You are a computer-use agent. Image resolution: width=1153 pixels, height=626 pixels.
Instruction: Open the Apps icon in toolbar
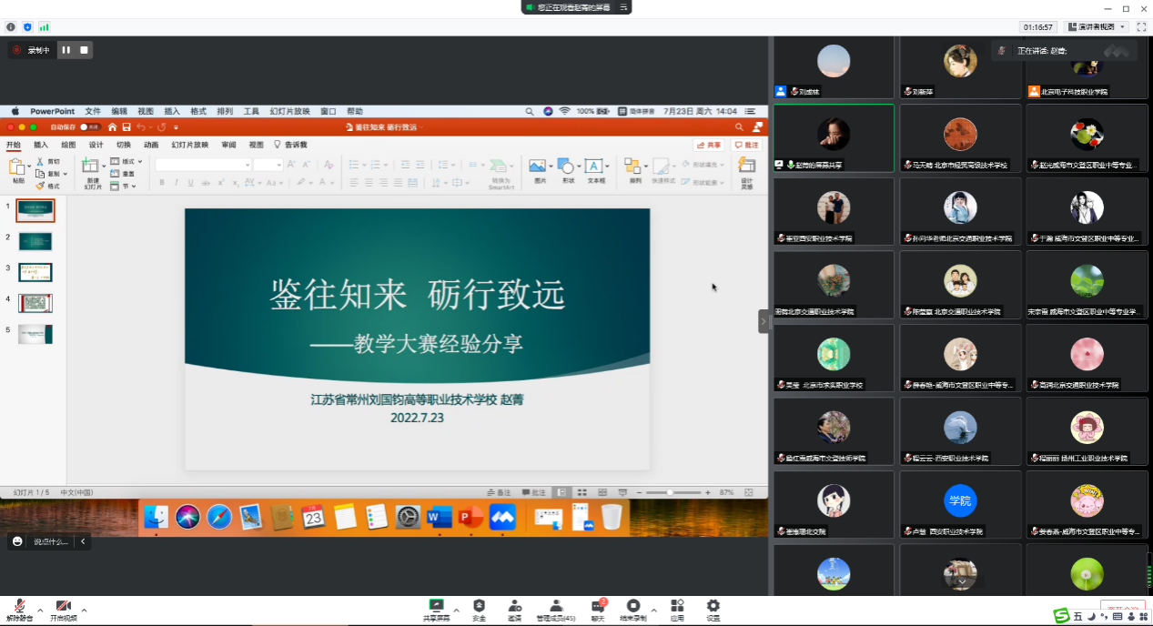[x=677, y=607]
